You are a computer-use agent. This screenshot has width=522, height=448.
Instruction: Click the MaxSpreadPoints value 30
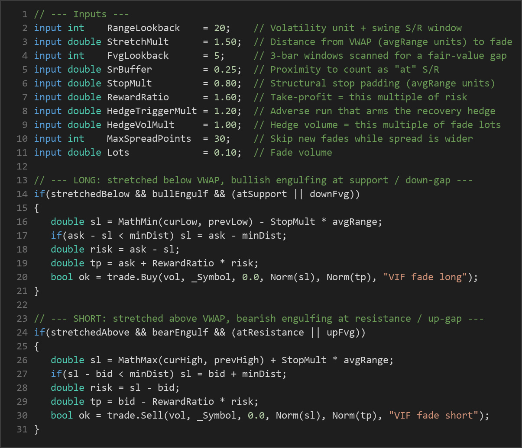coord(220,139)
